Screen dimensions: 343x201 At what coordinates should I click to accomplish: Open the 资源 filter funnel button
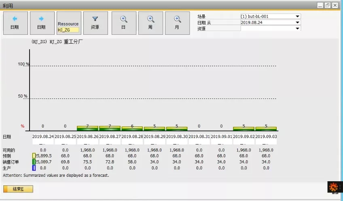point(95,23)
